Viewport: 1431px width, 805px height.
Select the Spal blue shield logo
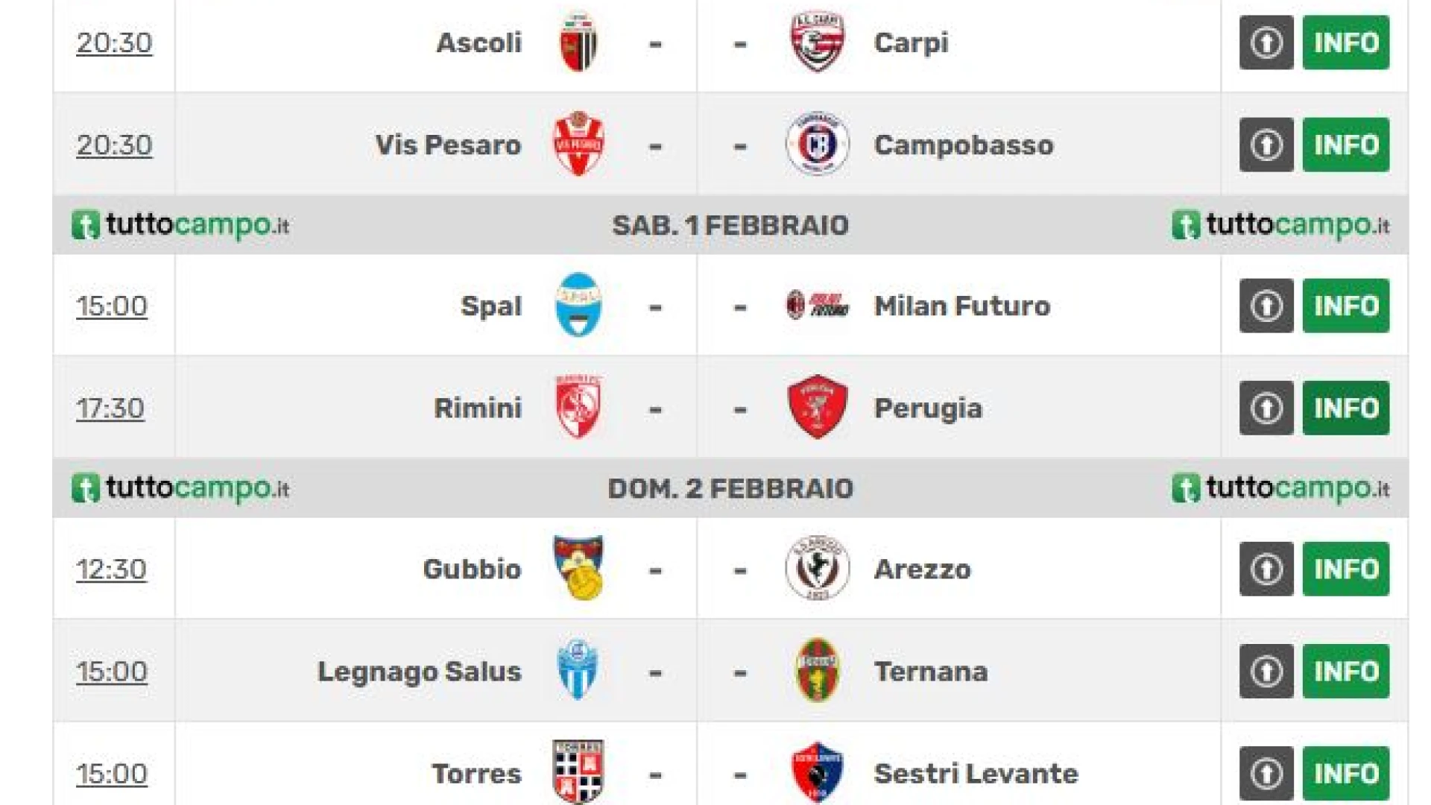coord(578,305)
